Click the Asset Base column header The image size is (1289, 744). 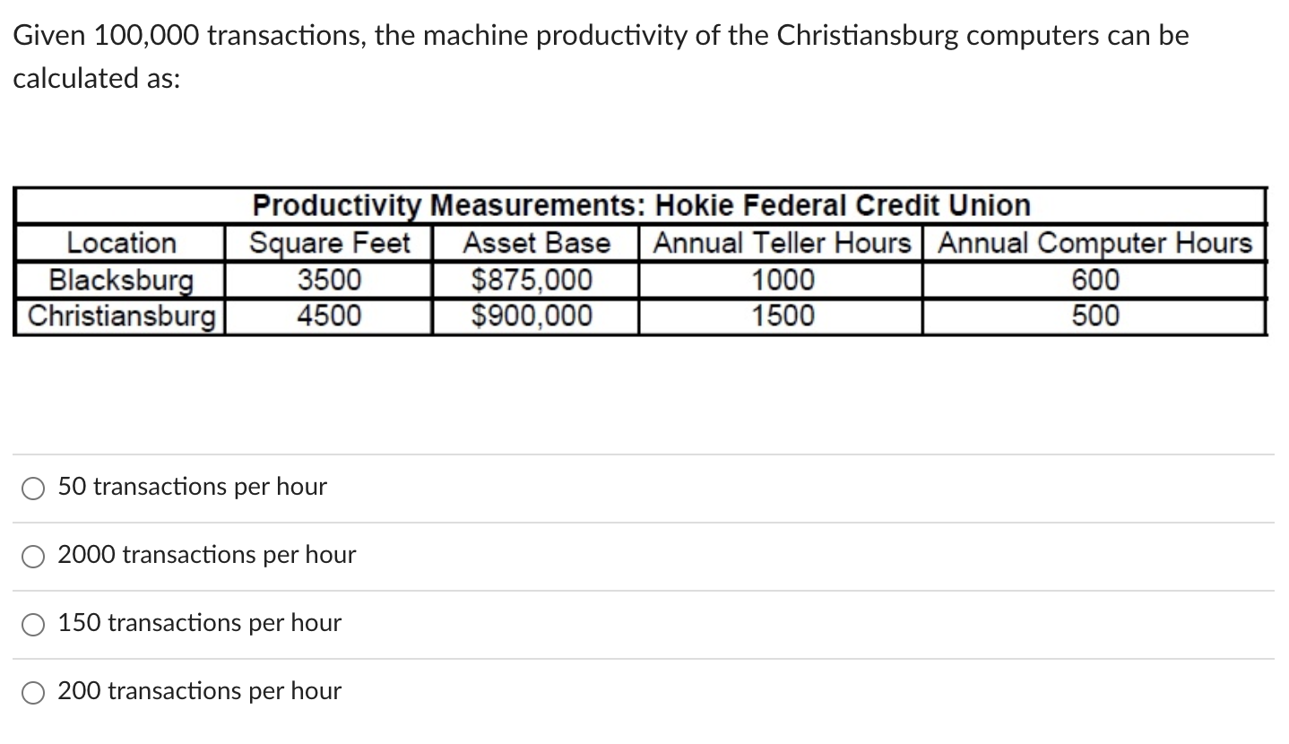(x=536, y=242)
